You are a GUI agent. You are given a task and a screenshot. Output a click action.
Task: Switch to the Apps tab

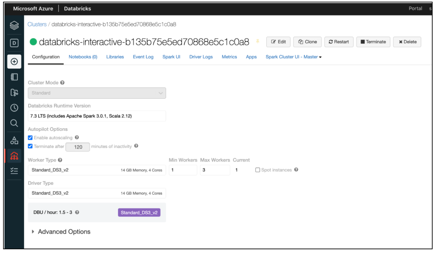251,57
